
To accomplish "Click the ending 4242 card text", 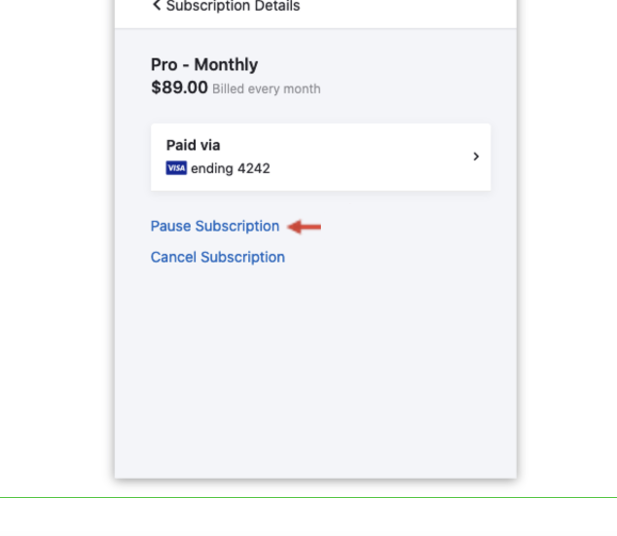I will [230, 168].
